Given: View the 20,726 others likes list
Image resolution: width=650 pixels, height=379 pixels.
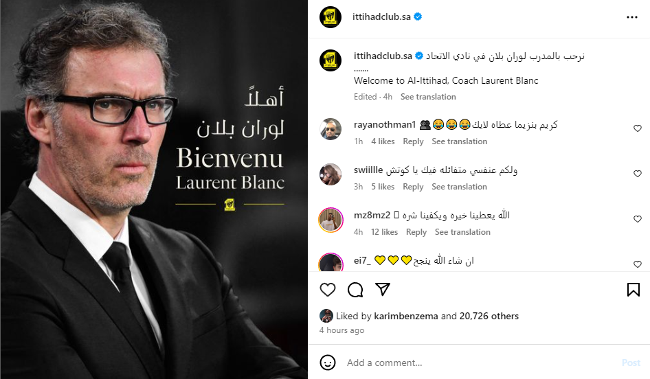Looking at the screenshot, I should pos(489,316).
